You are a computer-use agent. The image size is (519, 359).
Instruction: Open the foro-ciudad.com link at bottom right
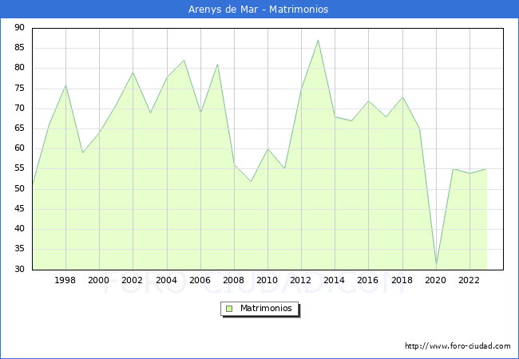[458, 346]
